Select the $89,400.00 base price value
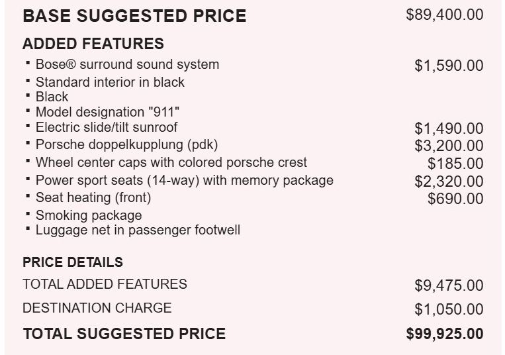Screen dimensions: 505x355 [x=445, y=15]
